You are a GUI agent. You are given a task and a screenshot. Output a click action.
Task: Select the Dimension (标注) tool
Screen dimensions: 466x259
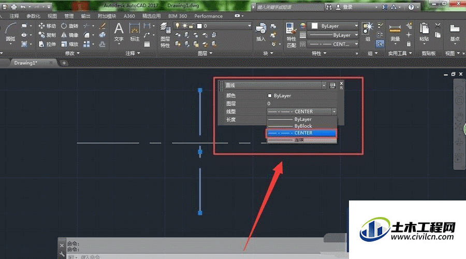tap(135, 32)
